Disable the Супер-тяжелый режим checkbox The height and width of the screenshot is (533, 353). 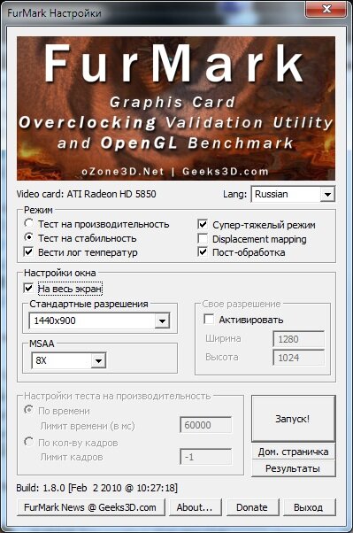pos(203,224)
